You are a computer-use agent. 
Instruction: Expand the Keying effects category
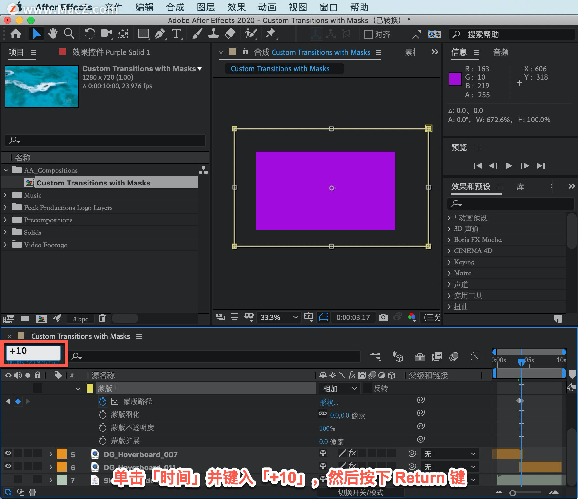[x=449, y=262]
